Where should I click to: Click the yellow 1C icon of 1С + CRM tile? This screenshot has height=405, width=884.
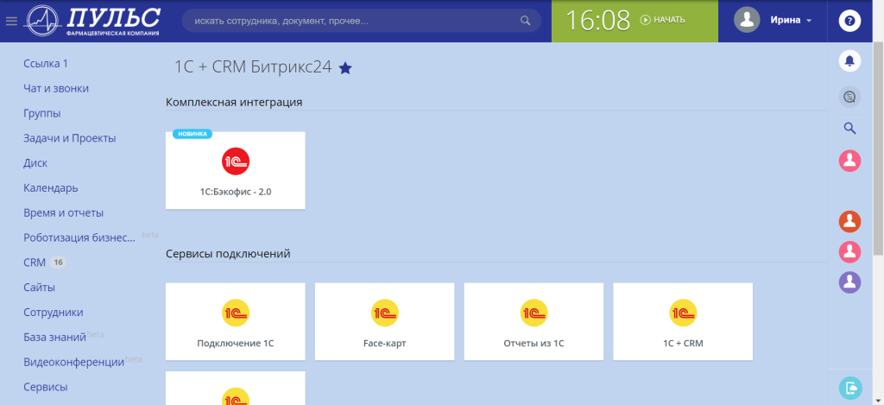point(683,313)
